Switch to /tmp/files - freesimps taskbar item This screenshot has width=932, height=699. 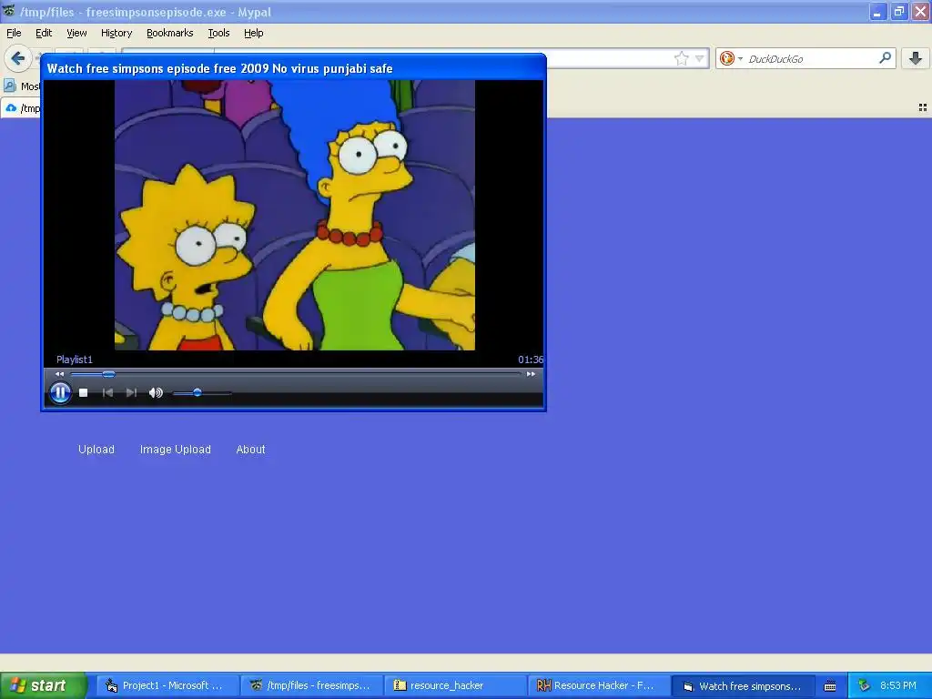coord(312,685)
